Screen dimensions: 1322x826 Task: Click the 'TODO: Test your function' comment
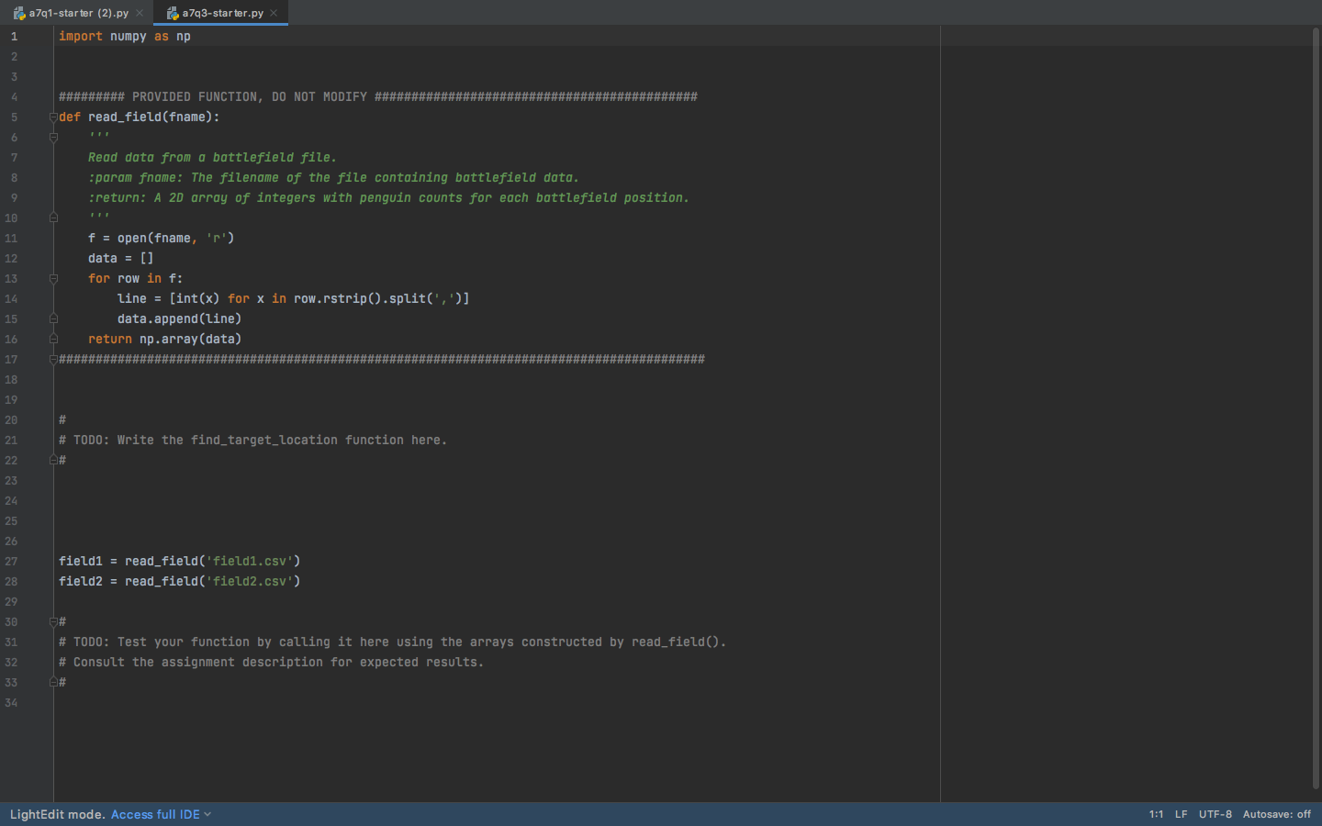(x=393, y=642)
